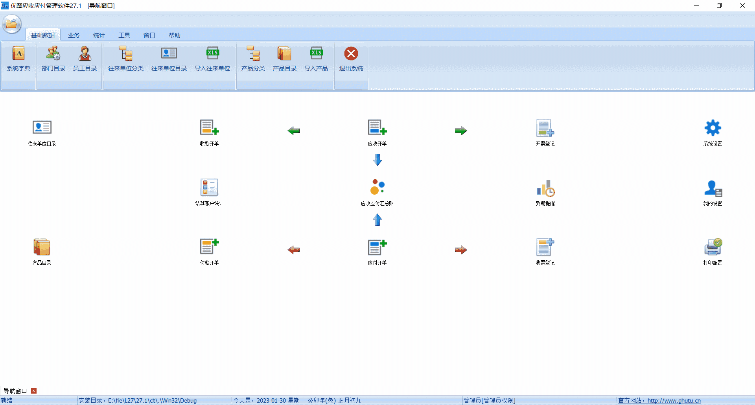Open 往来单位目录 in the ribbon toolbar
The image size is (755, 405).
point(169,59)
